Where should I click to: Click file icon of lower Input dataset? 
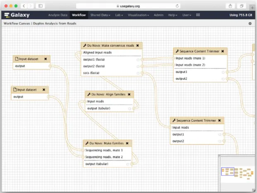coord(15,90)
